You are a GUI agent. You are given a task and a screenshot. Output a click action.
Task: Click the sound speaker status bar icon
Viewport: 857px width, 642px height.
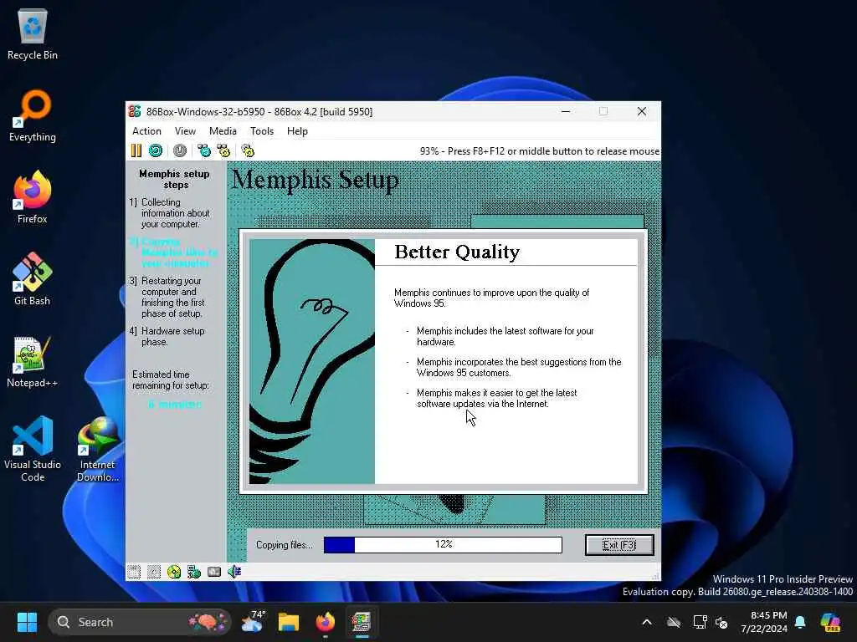tap(234, 572)
